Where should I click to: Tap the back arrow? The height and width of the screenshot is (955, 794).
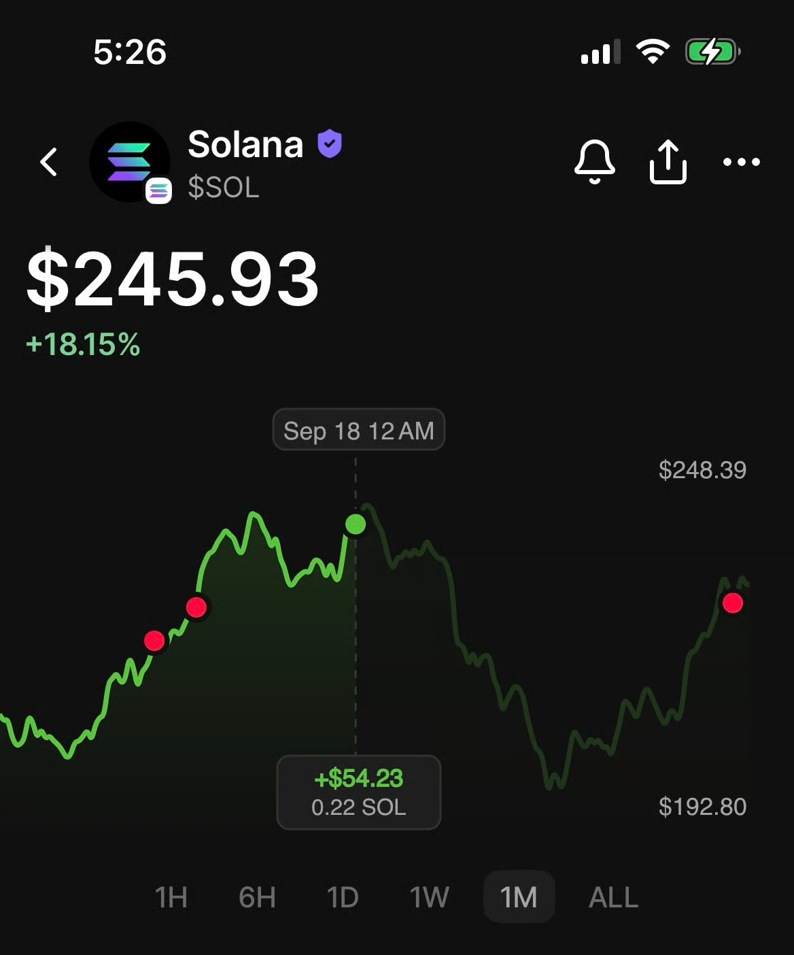(x=49, y=162)
